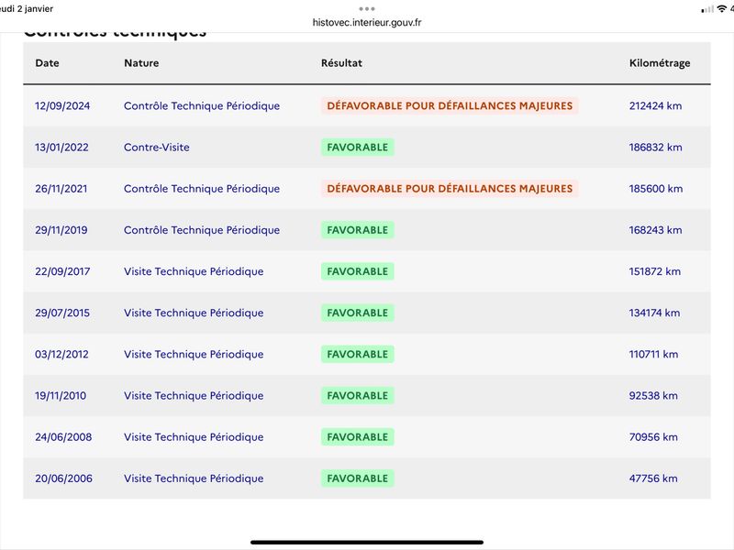Tap the histovec.interieur.gouv.fr address bar
The width and height of the screenshot is (734, 550).
coord(366,22)
